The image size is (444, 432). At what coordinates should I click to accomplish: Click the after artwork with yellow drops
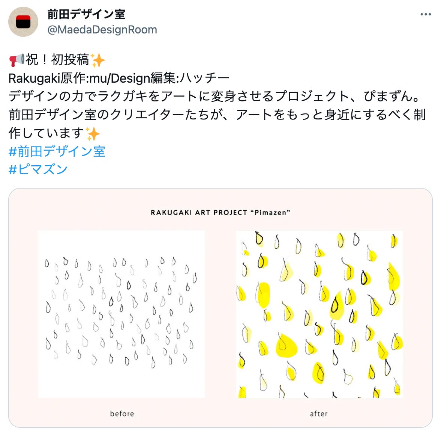click(319, 314)
